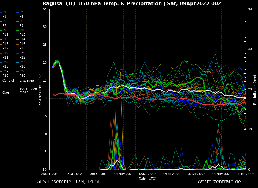This screenshot has width=258, height=188.
Task: Click the Oper legend entry
Action: 6,93
